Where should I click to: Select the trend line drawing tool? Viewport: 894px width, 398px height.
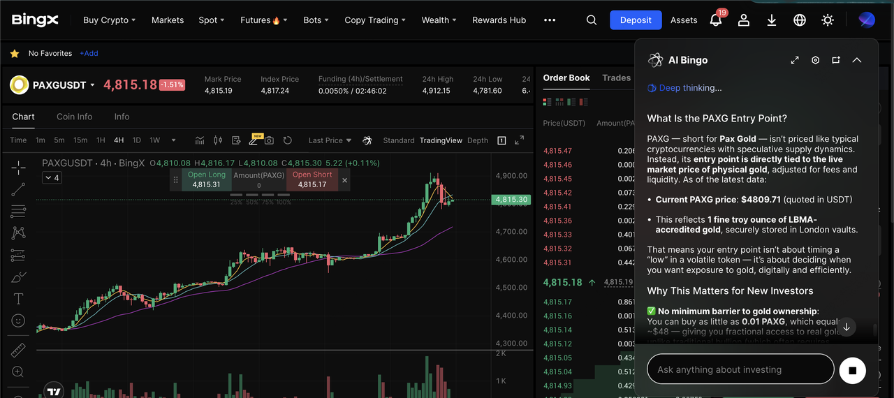18,189
